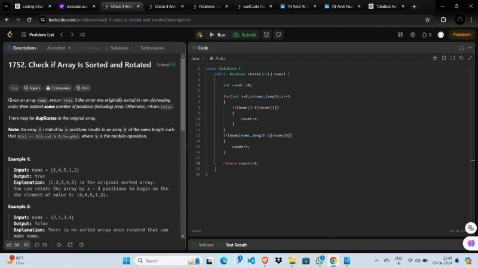
Task: Pick a random problem shuffle icon
Action: (x=82, y=35)
